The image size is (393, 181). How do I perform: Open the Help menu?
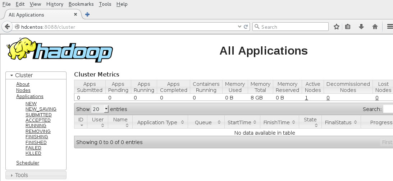click(122, 4)
